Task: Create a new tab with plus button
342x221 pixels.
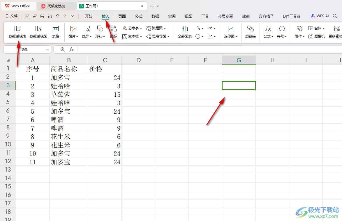Action: (x=152, y=6)
